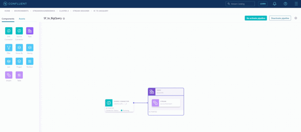Open ENVIRONMENTS breadcrumb
Image resolution: width=301 pixels, height=132 pixels.
click(21, 11)
